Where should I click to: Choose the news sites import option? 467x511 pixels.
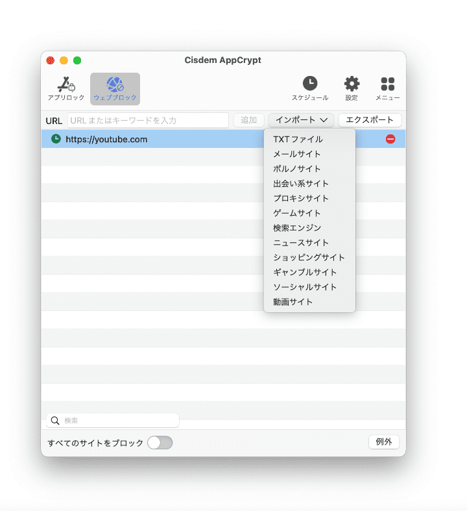[301, 243]
